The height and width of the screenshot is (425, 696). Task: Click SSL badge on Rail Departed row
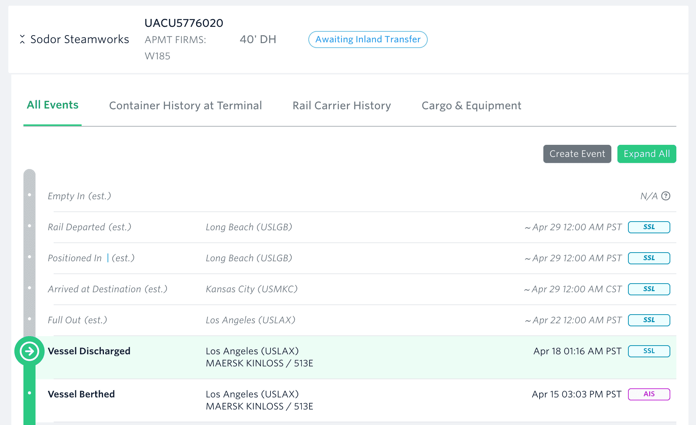tap(649, 227)
